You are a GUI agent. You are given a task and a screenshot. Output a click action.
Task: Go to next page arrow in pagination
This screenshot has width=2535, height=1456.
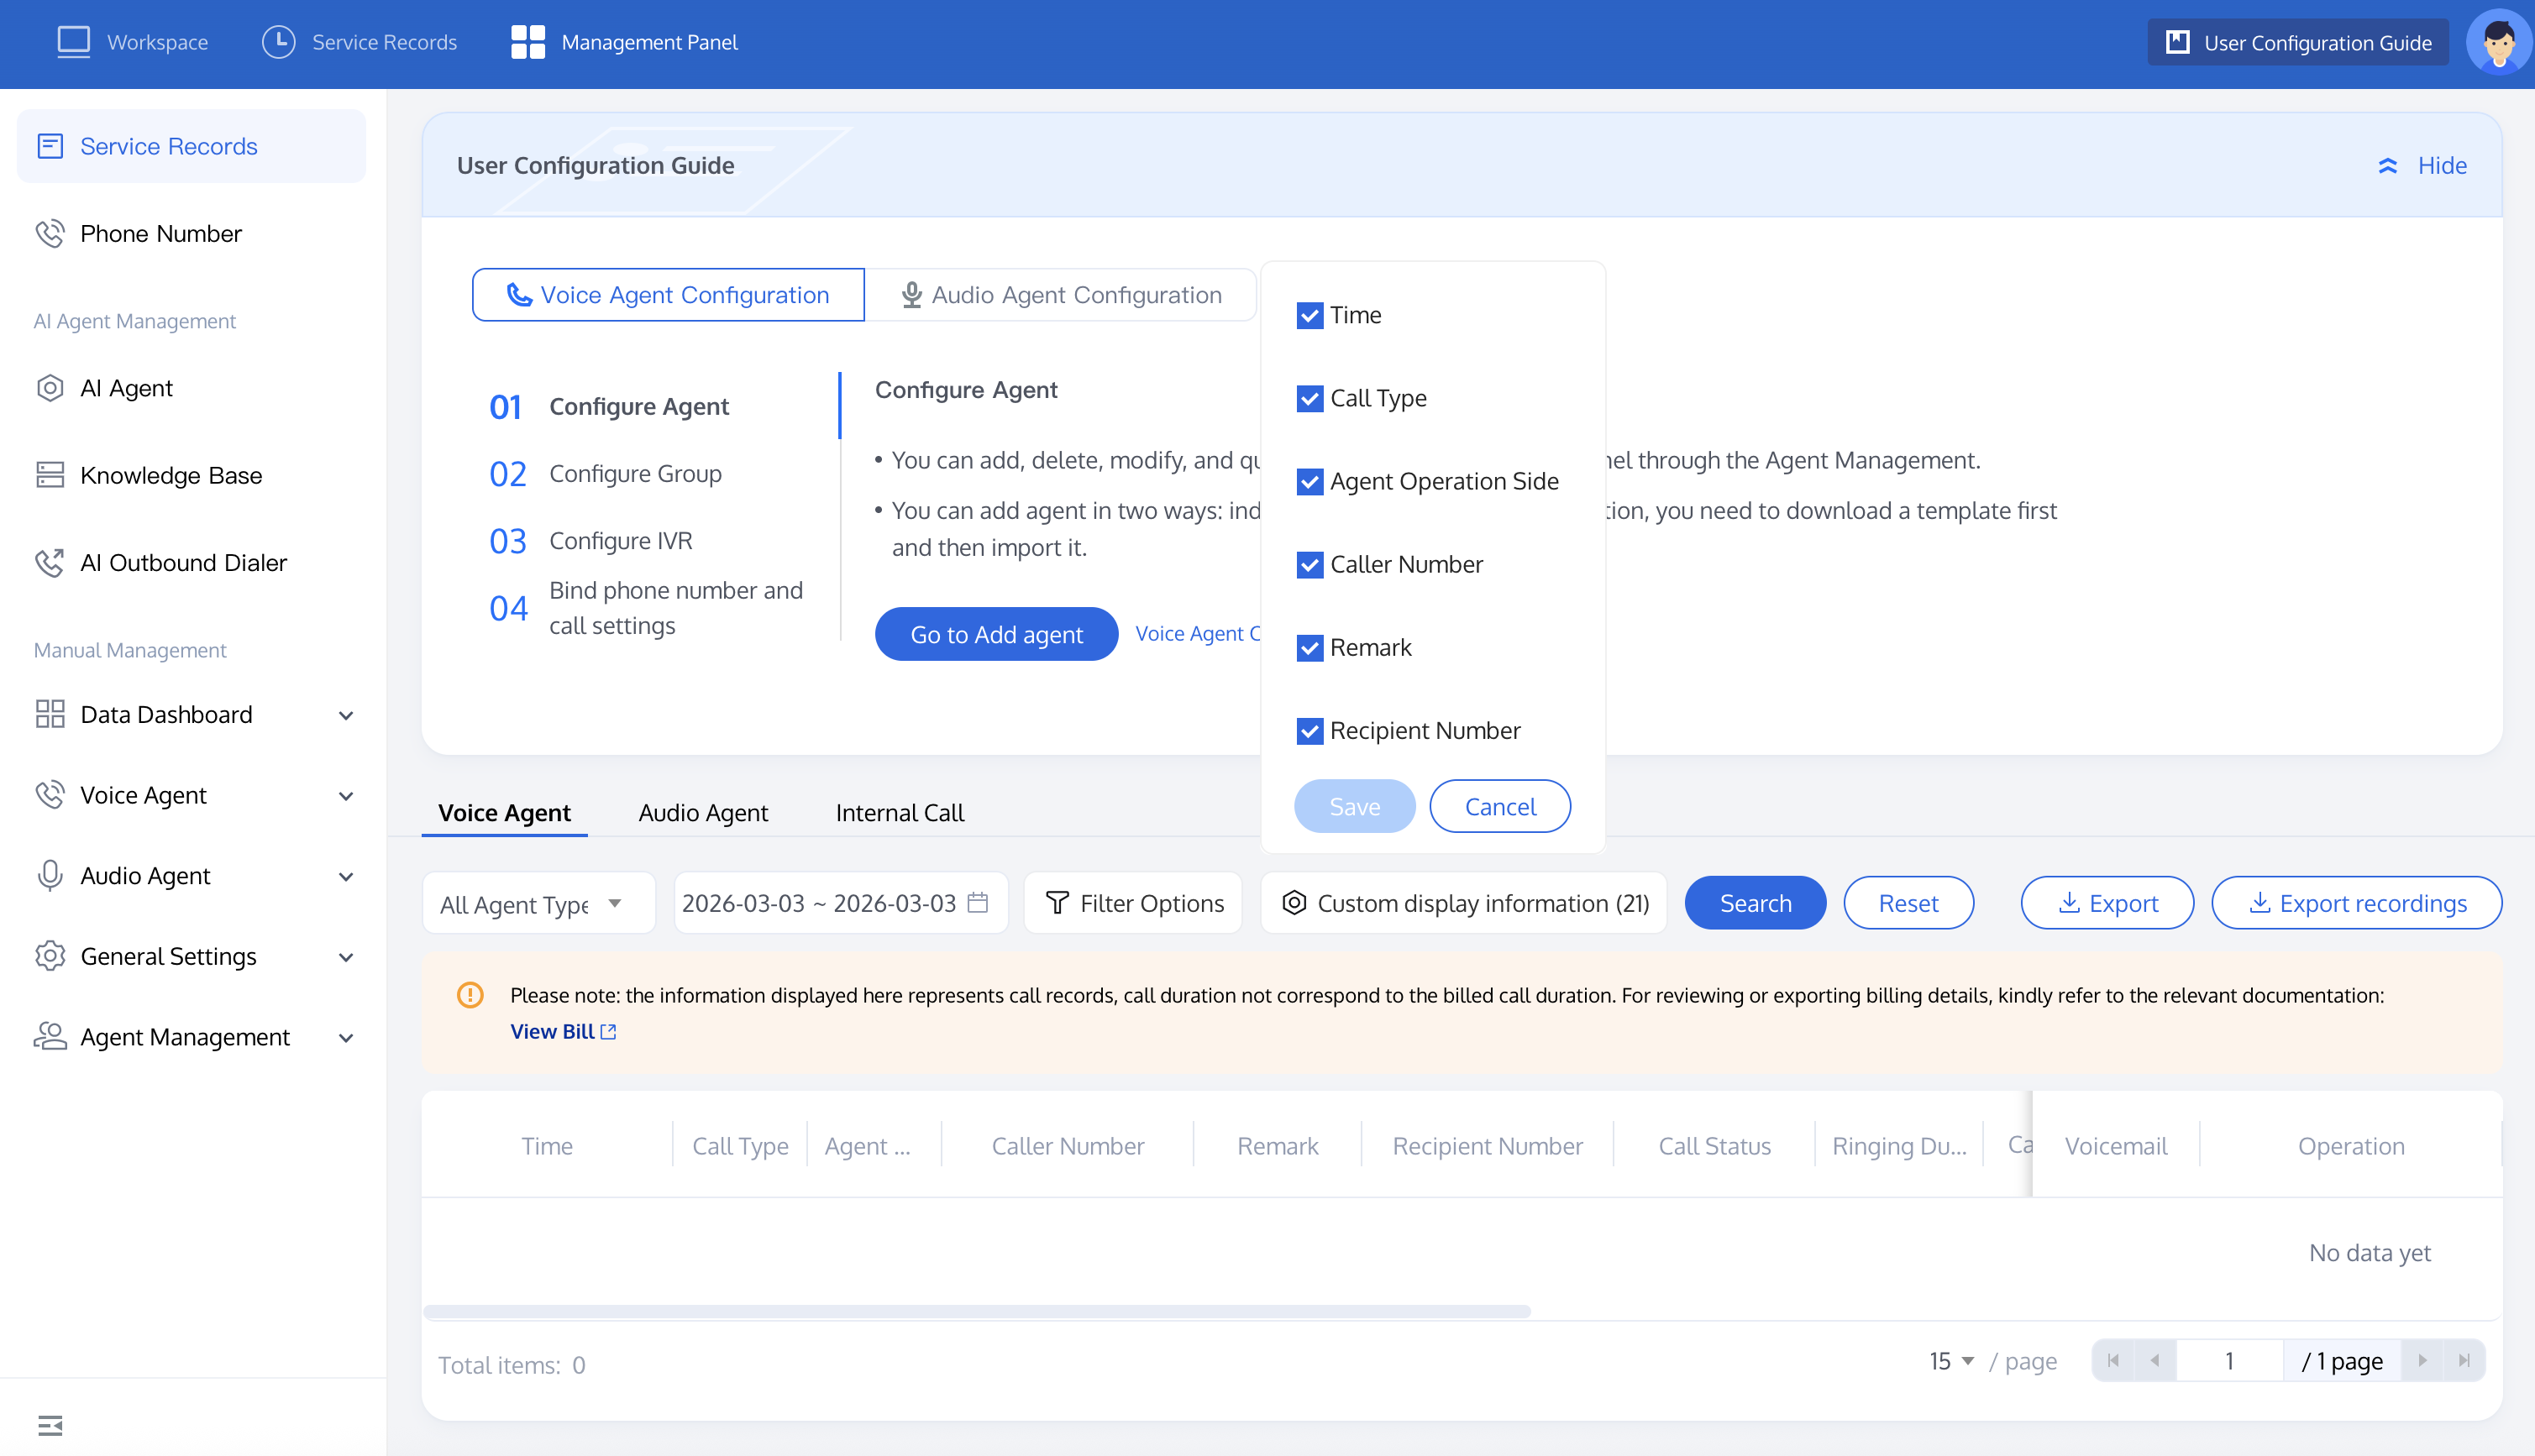pyautogui.click(x=2422, y=1360)
